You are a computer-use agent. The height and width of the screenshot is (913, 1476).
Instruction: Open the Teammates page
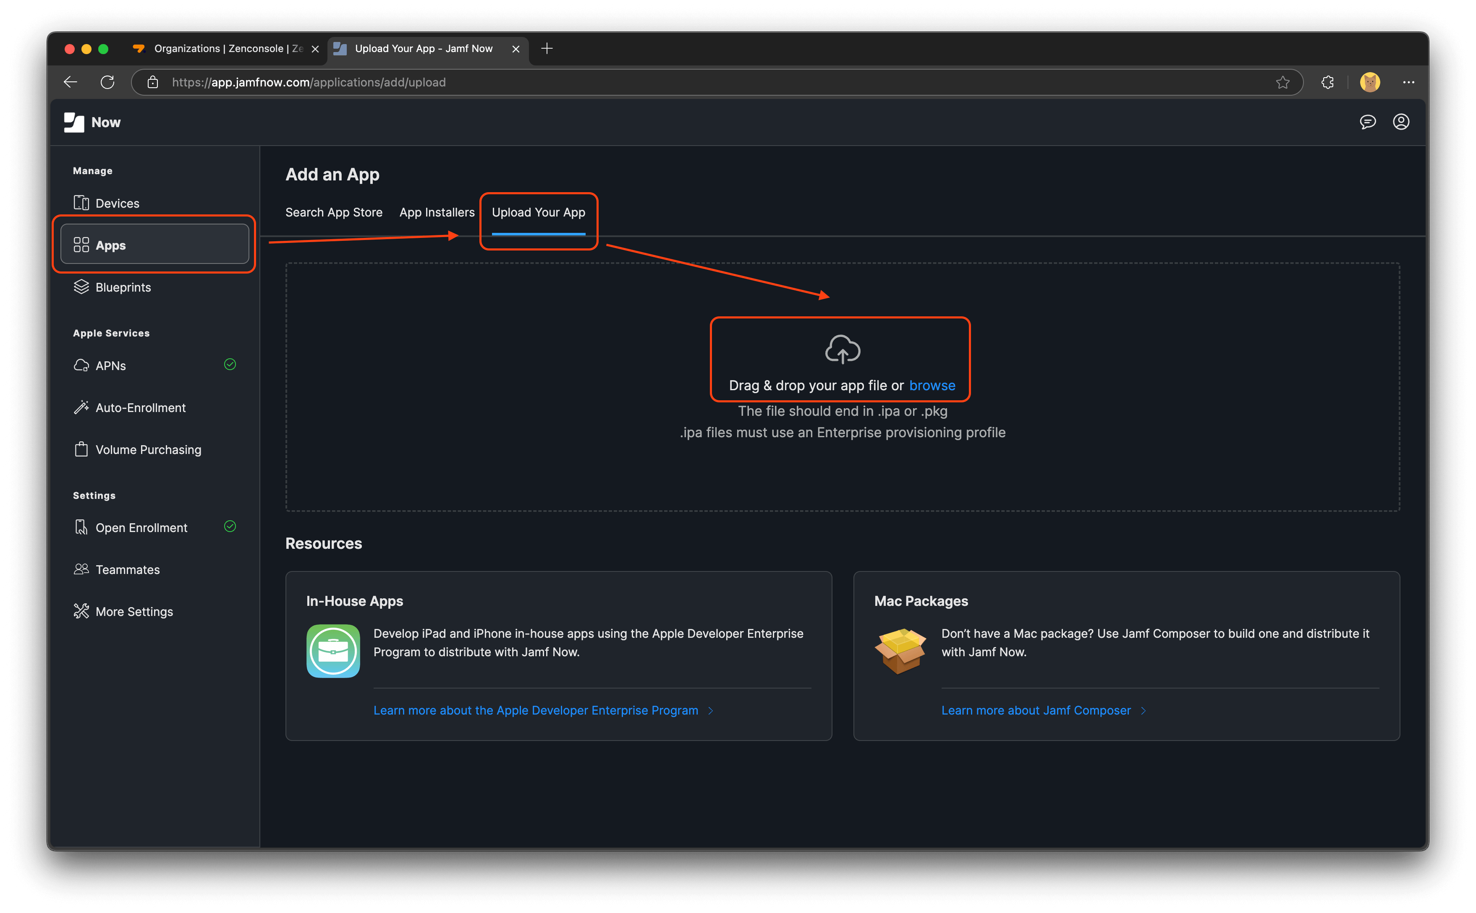click(127, 569)
